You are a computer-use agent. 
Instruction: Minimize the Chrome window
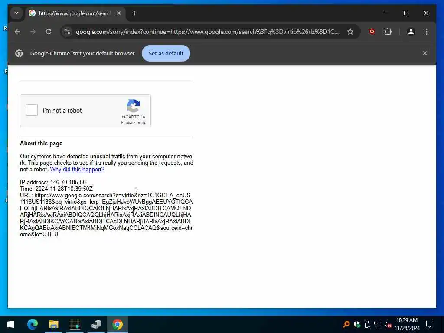386,13
